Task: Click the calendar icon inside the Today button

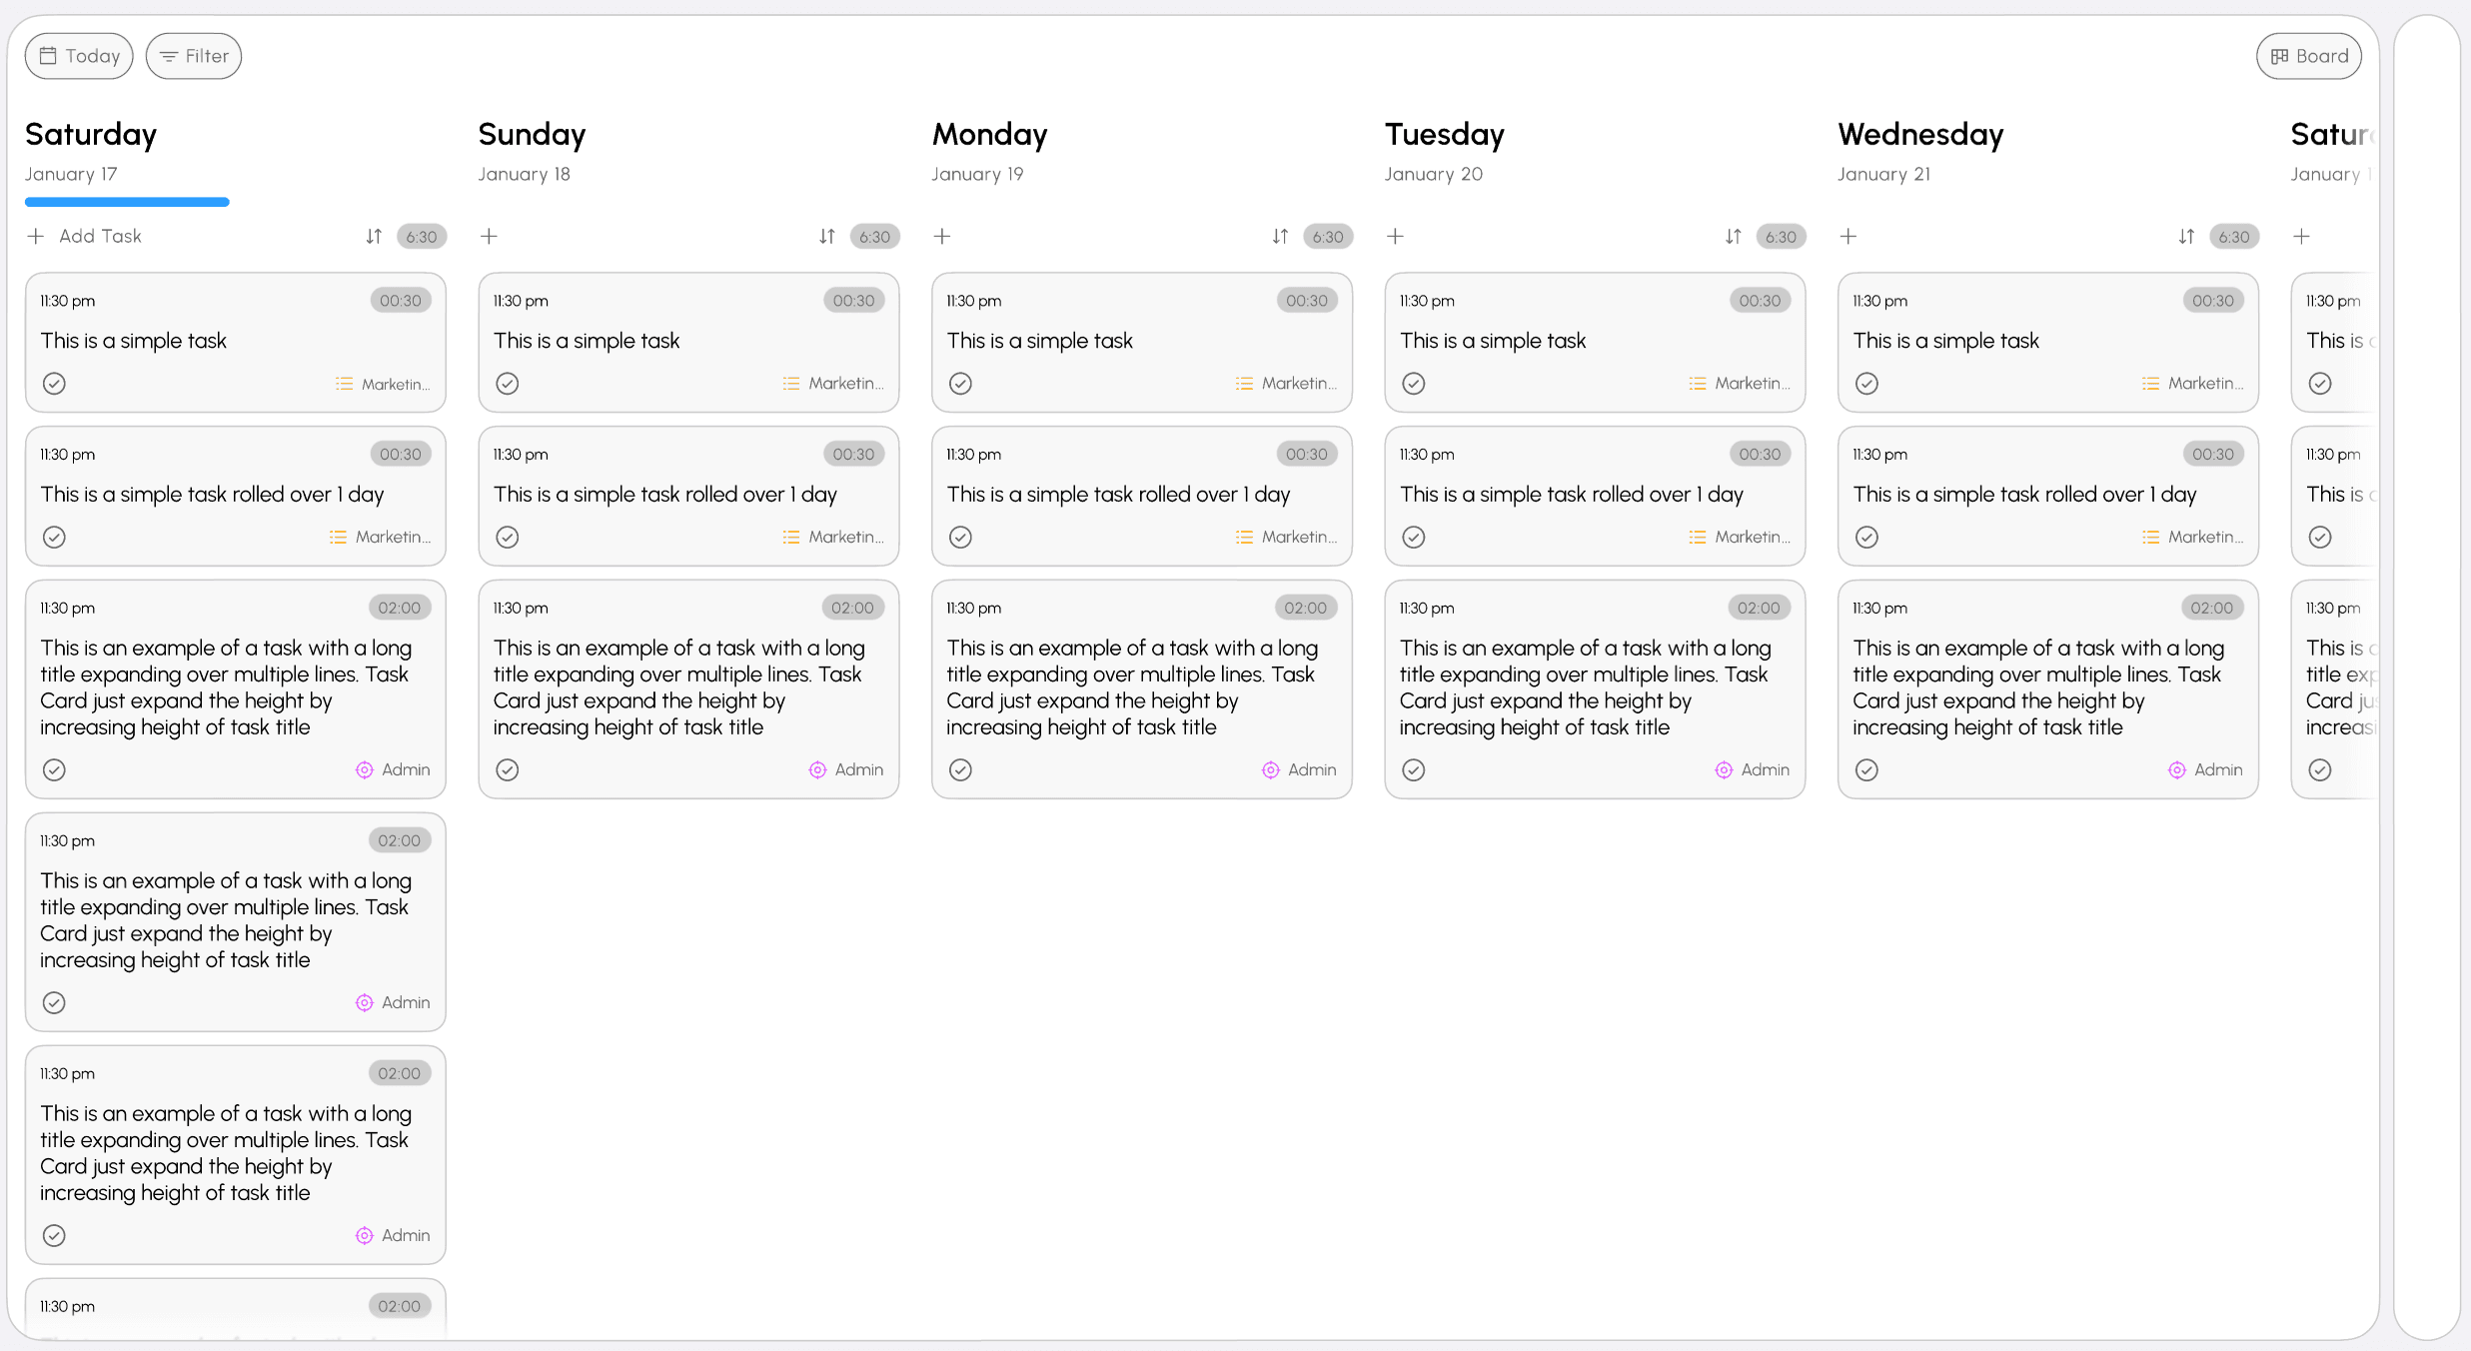Action: [x=48, y=55]
